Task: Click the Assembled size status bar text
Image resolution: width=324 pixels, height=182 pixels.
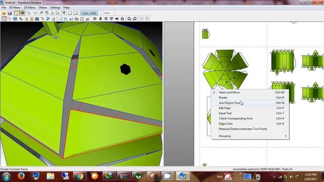Action: point(262,169)
